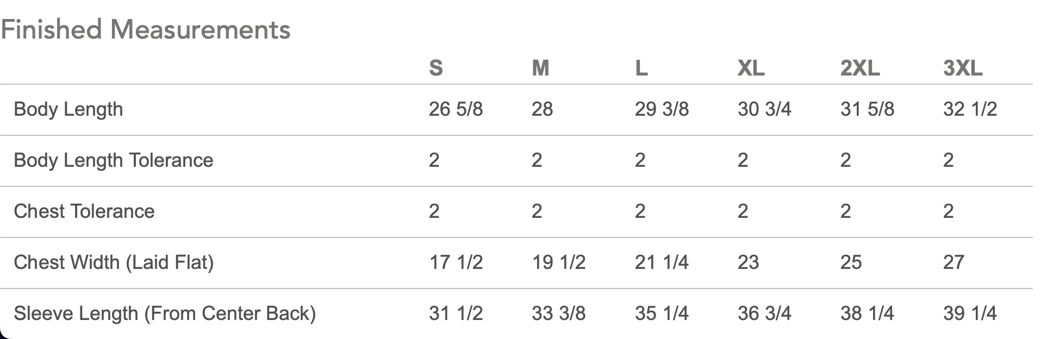Image resolution: width=1047 pixels, height=339 pixels.
Task: Click the Chest Tolerance row label
Action: (84, 211)
